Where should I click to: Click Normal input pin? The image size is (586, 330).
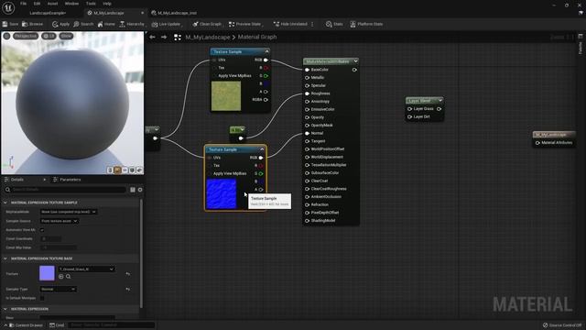[x=307, y=133]
